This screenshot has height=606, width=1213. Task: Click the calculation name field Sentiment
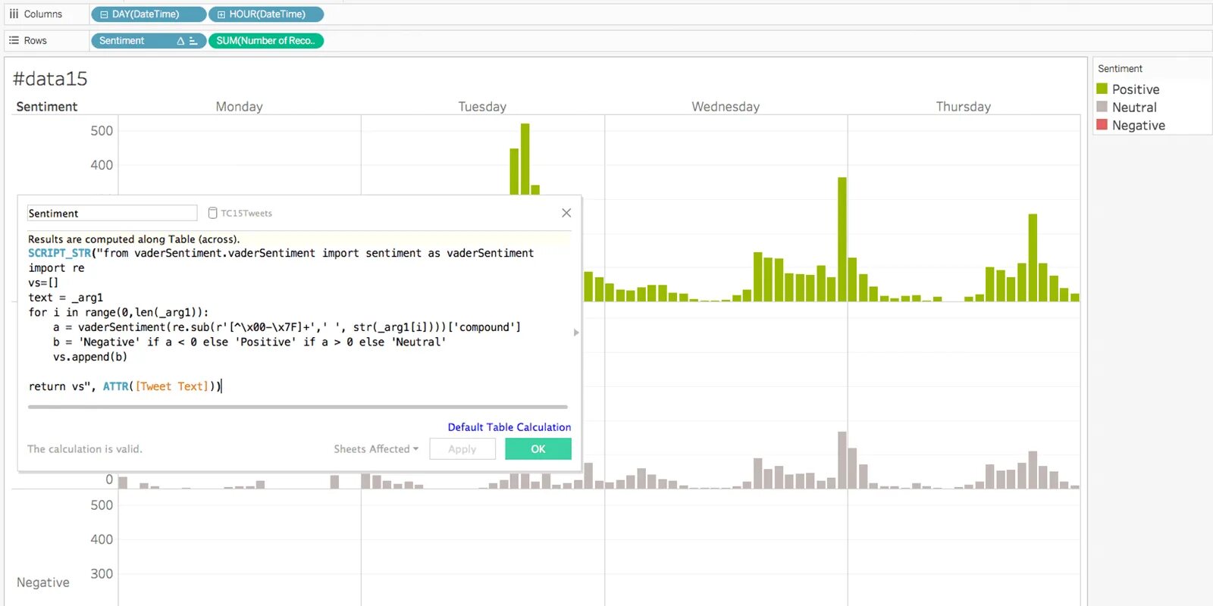112,214
